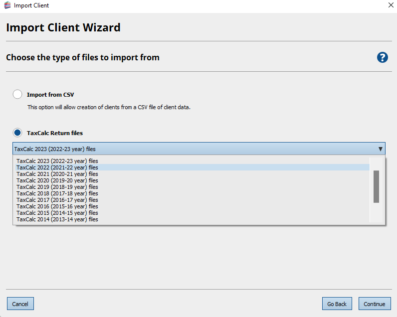Image resolution: width=397 pixels, height=317 pixels.
Task: Pick TaxCalc 2020 (2019-20 year) files
Action: coord(57,180)
